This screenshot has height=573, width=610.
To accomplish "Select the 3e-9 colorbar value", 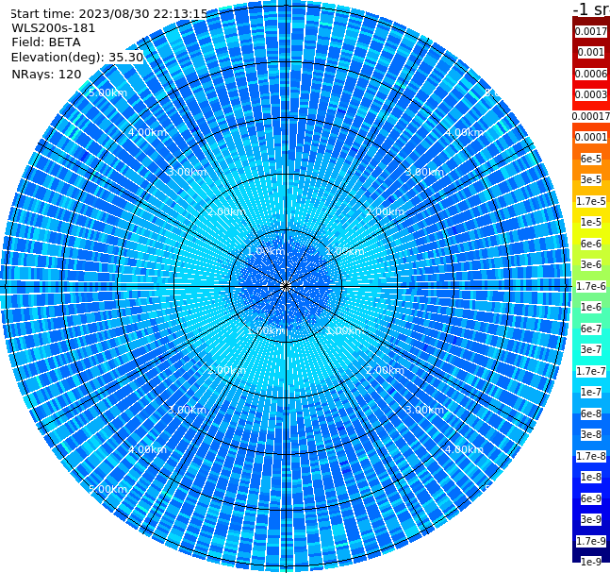I will (x=591, y=519).
